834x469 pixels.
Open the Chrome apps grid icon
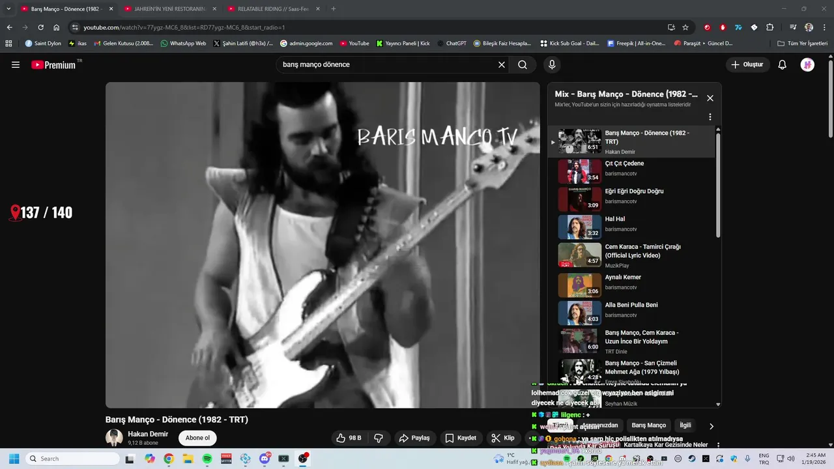tap(8, 44)
